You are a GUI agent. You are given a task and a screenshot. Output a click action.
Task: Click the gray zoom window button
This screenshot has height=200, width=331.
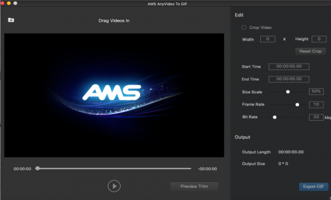click(x=15, y=3)
